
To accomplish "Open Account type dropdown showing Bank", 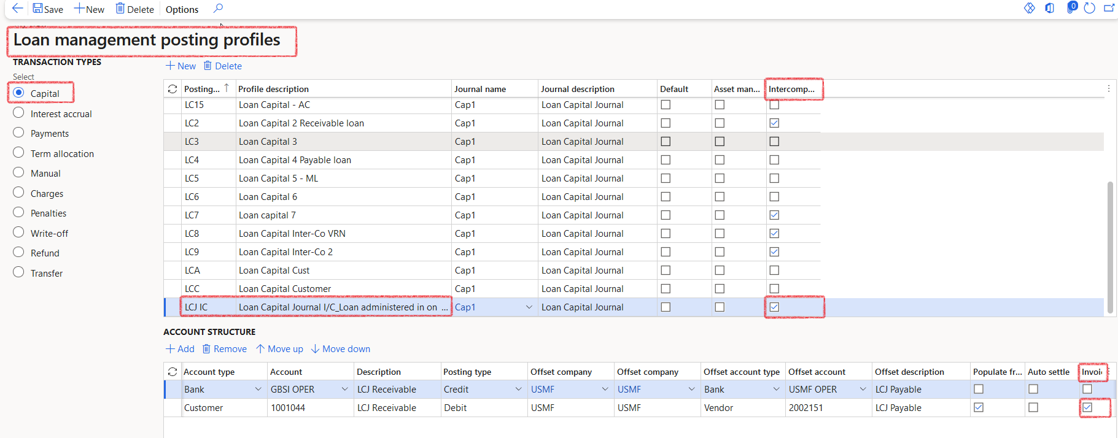I will click(258, 389).
